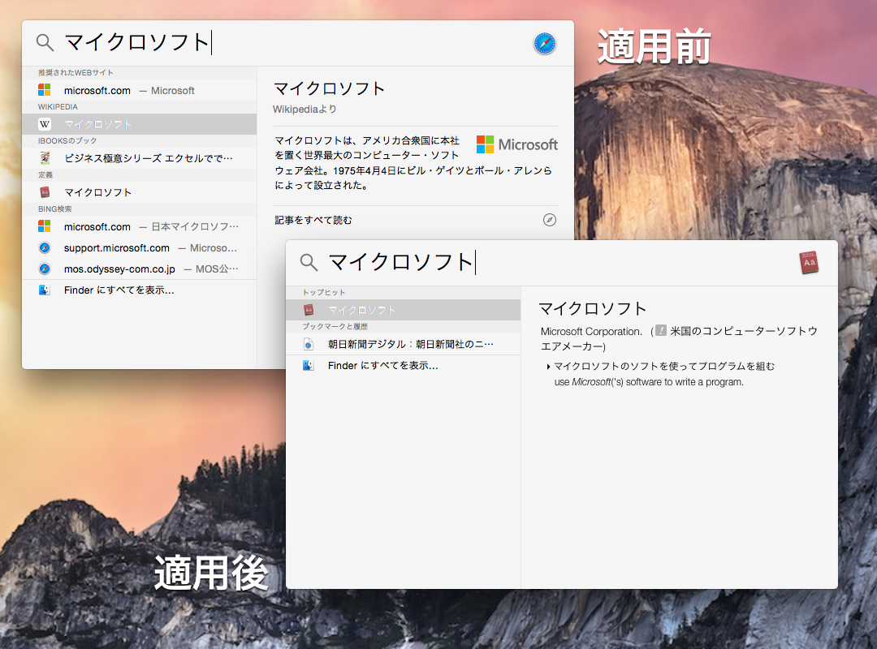Screen dimensions: 877x649
Task: Click the disclosure triangle before マイクロソフトのソフトを使って
Action: 548,367
